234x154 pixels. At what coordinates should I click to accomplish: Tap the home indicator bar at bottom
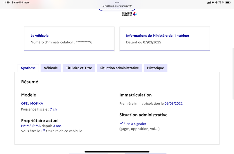coord(117,152)
